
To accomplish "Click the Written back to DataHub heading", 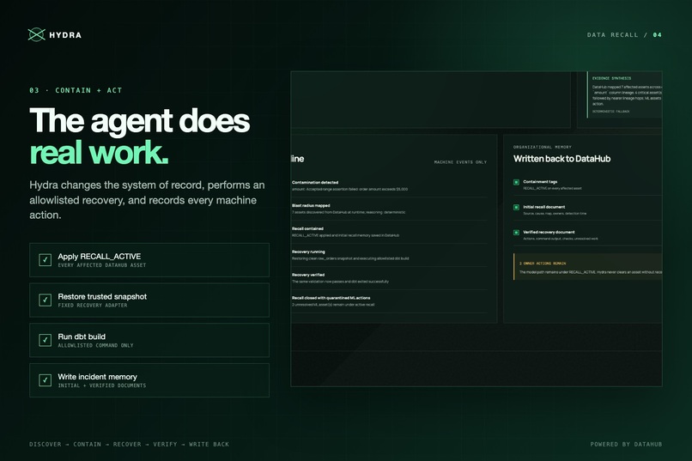I will click(x=561, y=159).
